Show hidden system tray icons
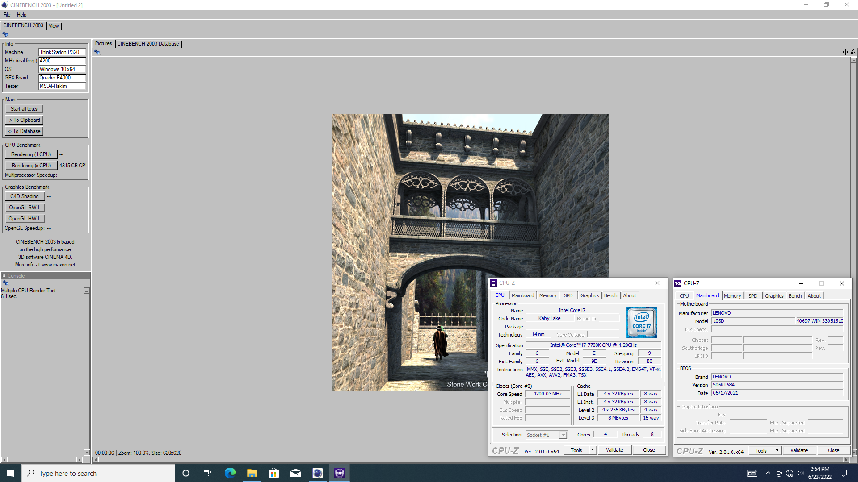This screenshot has width=858, height=482. (x=768, y=473)
